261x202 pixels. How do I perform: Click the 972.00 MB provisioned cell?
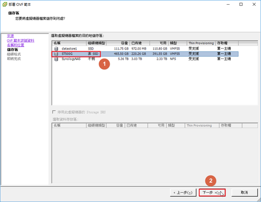[x=139, y=49]
